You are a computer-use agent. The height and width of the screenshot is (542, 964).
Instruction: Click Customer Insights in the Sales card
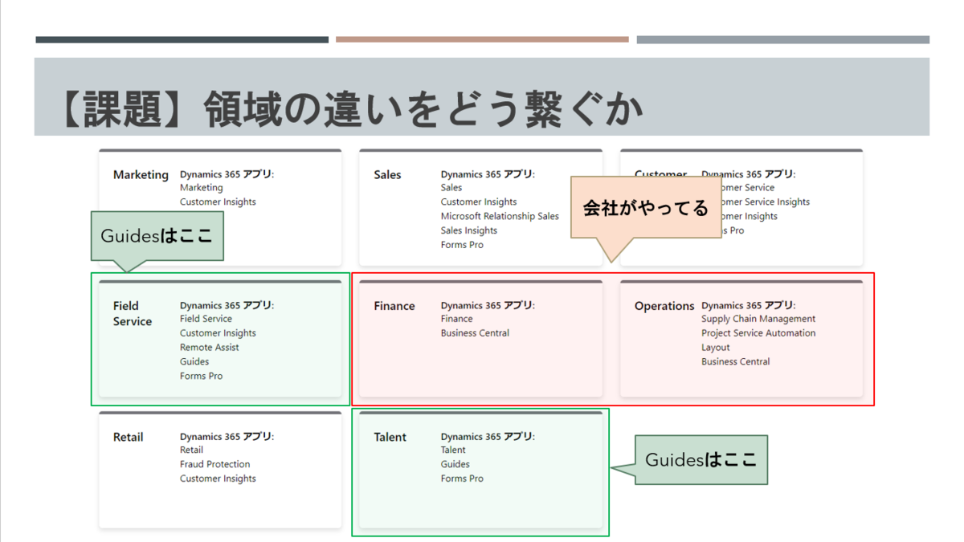(x=479, y=202)
